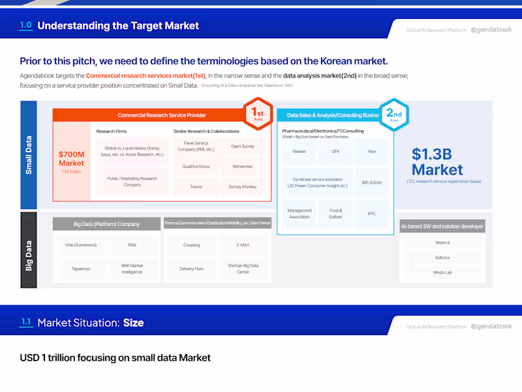Click the 'Toluna' cell

(x=196, y=187)
